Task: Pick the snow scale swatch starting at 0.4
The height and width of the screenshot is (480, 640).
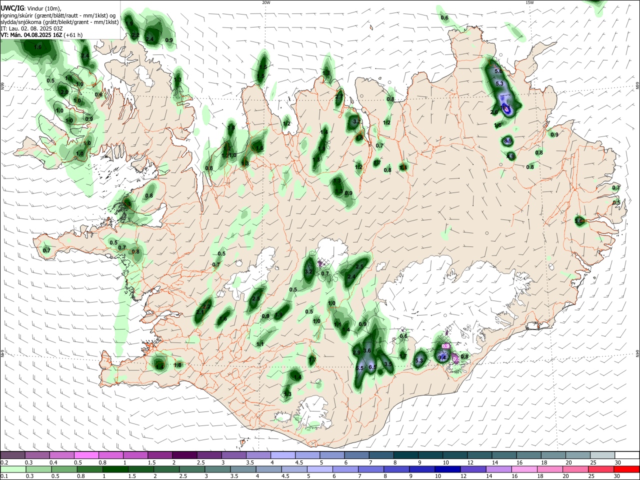Action: pyautogui.click(x=61, y=455)
